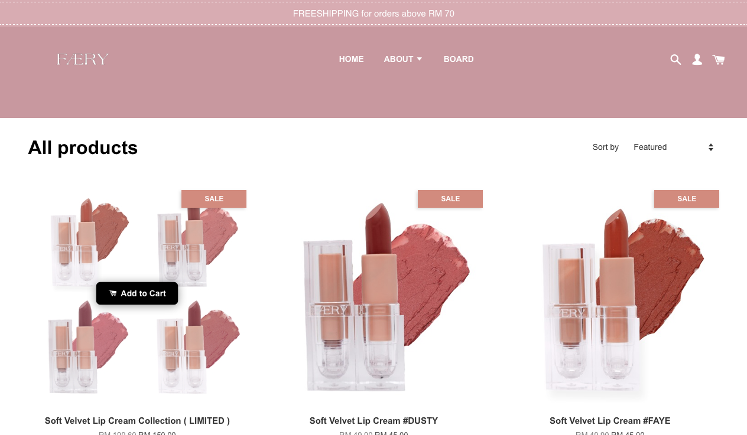Click the Add to Cart button

point(137,293)
